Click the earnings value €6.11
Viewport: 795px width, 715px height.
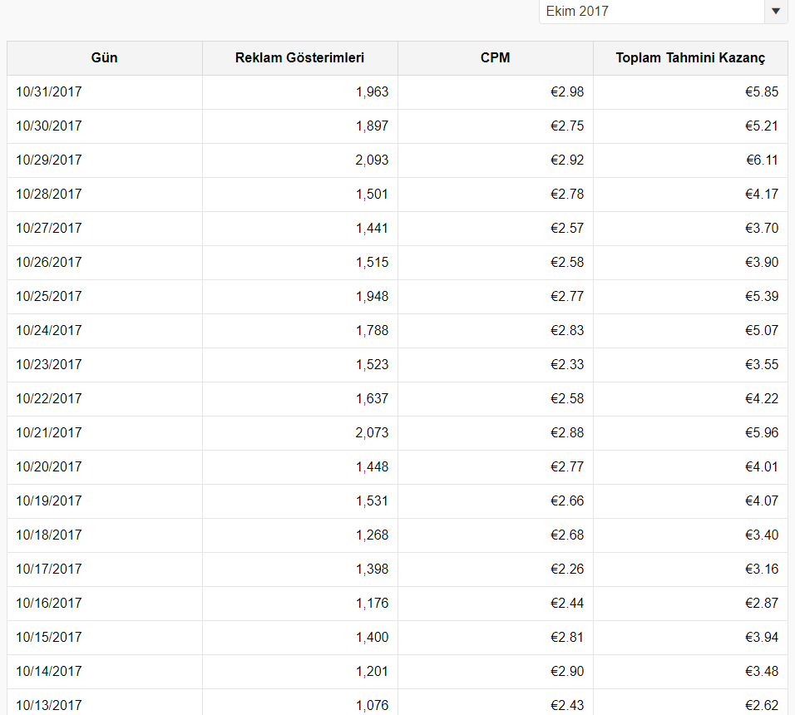click(762, 160)
